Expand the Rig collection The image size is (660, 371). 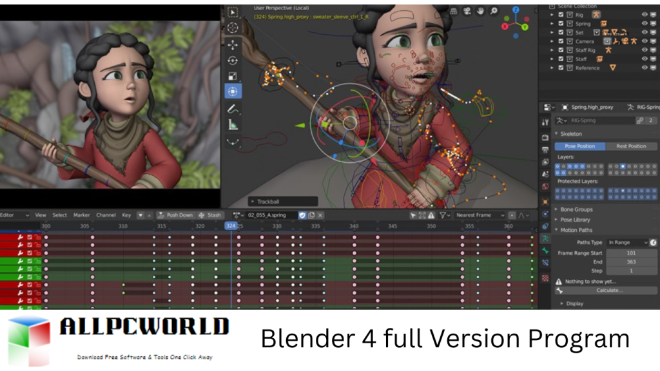point(552,15)
